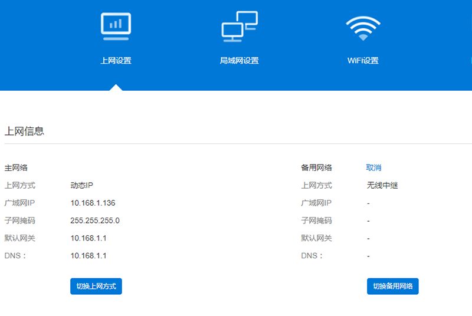Click the DNS value in 主网络
The width and height of the screenshot is (472, 316).
tap(88, 256)
